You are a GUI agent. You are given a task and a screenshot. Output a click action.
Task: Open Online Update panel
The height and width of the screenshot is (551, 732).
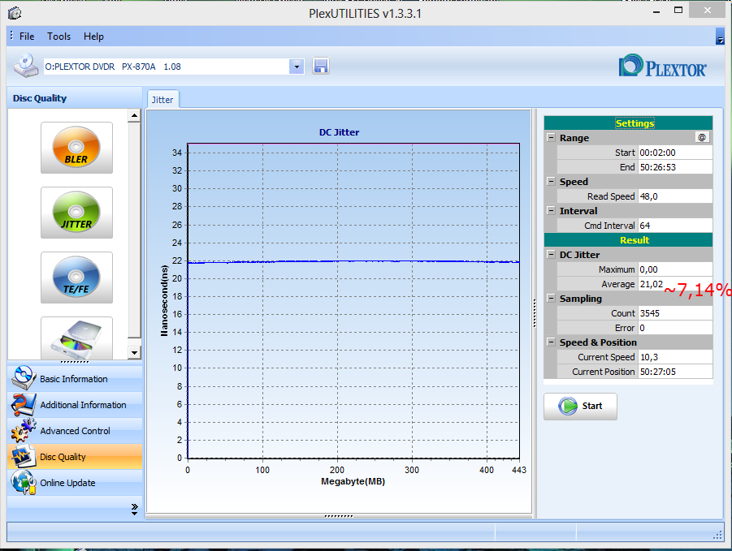[75, 483]
